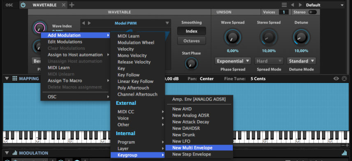Viewport: 352px width, 161px height.
Task: Select next wavetable with right arrow
Action: pos(89,23)
